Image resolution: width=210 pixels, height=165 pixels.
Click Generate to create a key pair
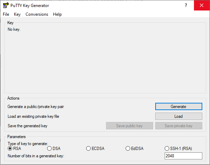coord(179,107)
